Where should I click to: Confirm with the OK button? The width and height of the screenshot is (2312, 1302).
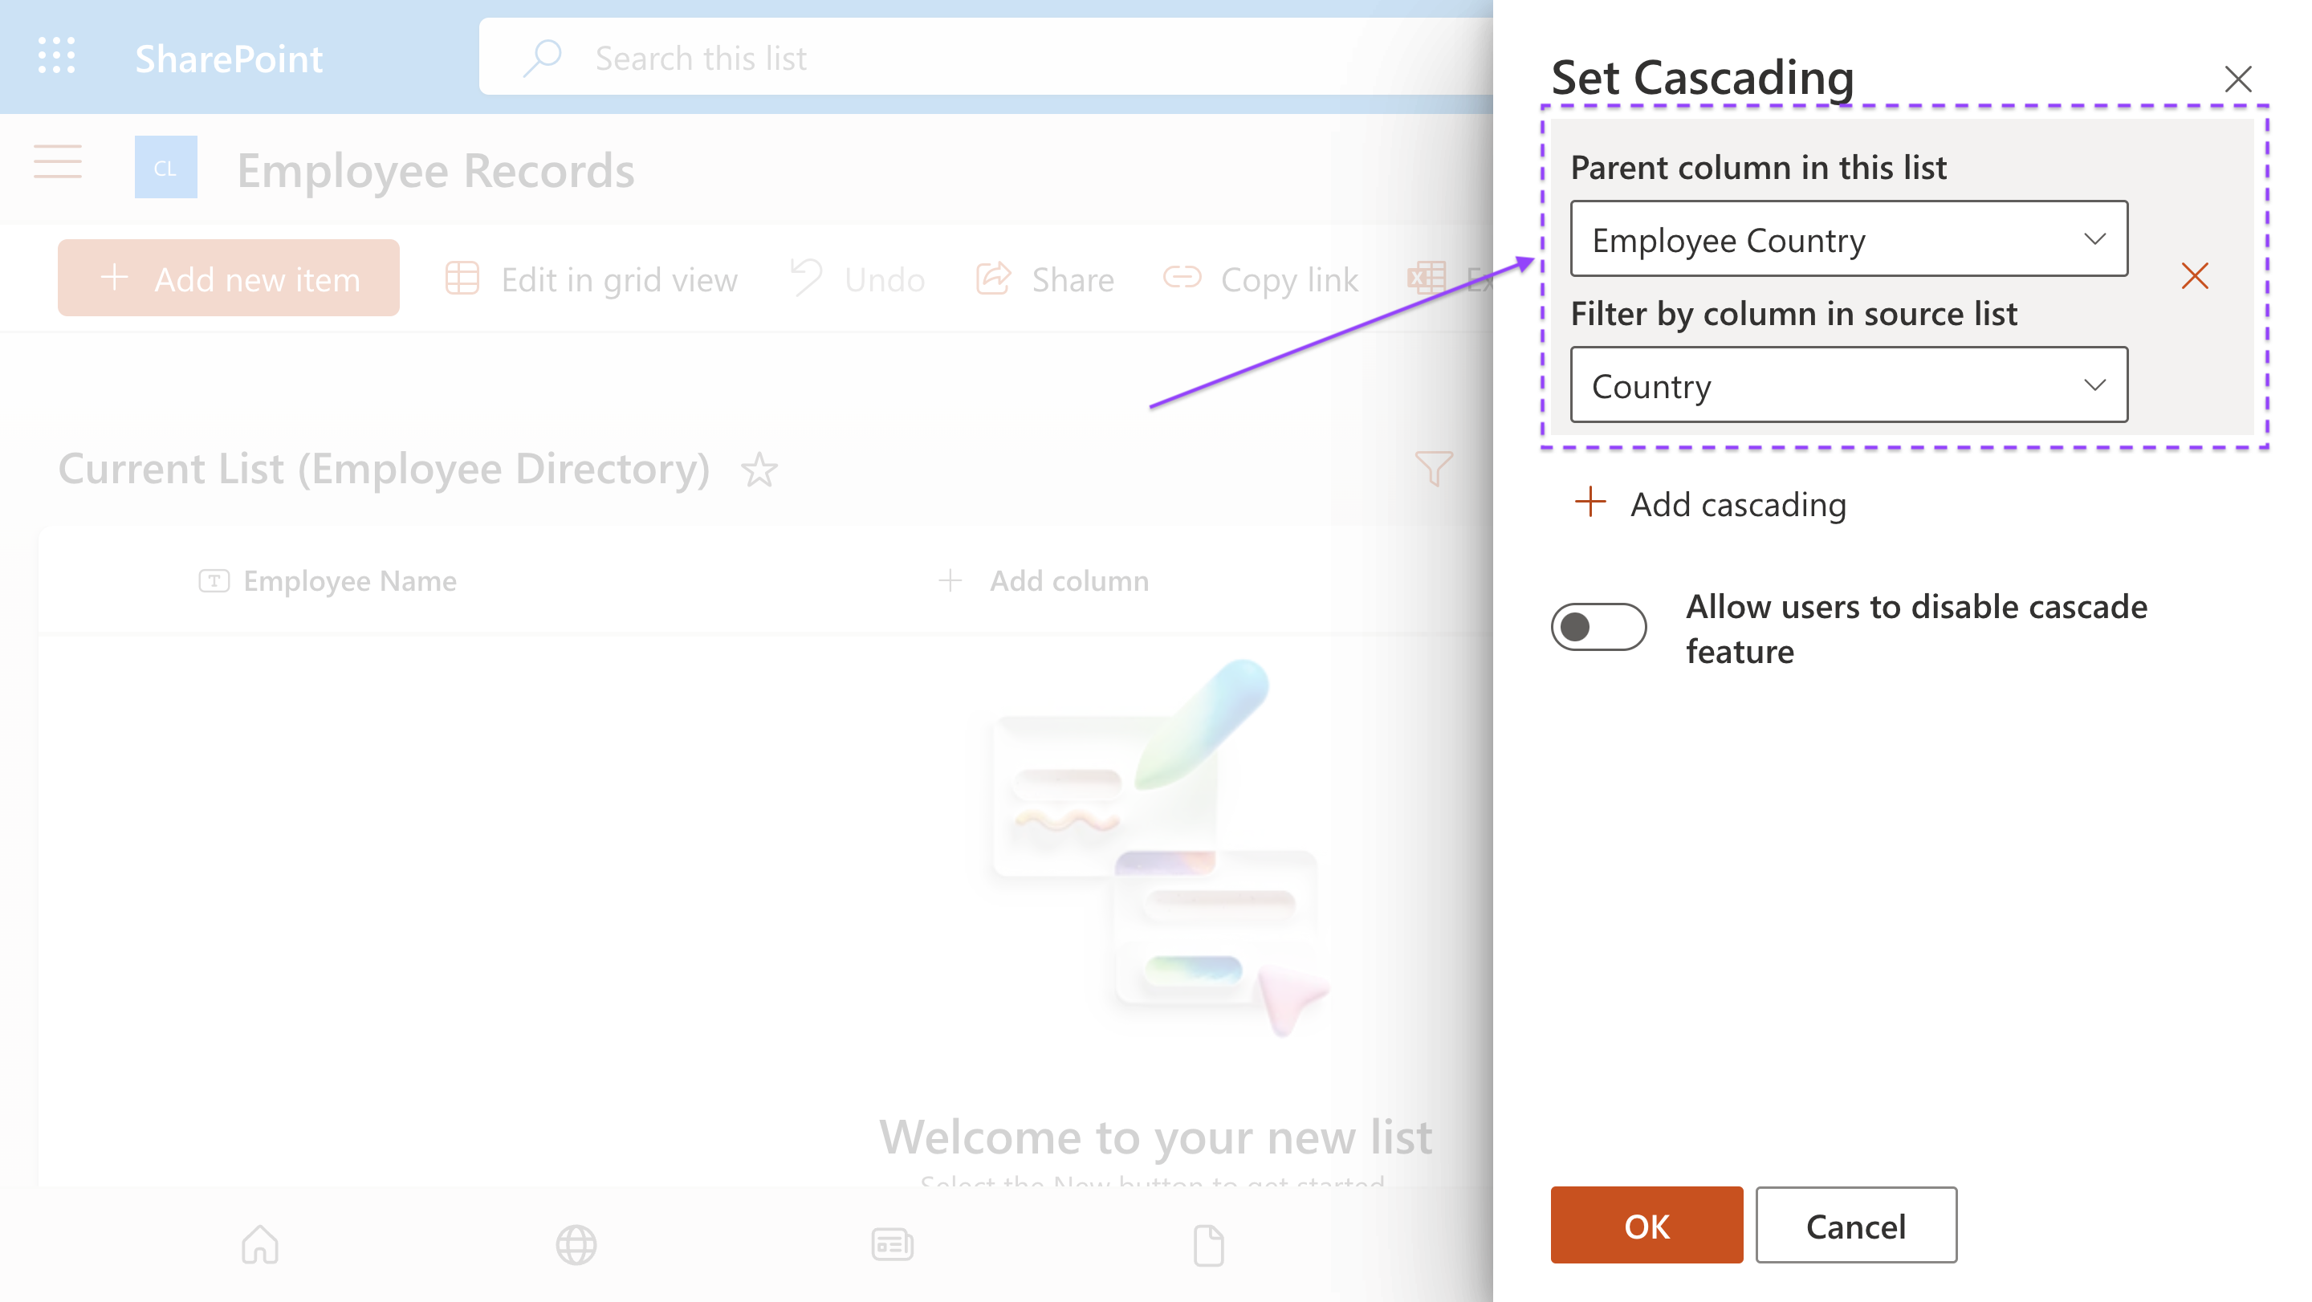pos(1647,1225)
